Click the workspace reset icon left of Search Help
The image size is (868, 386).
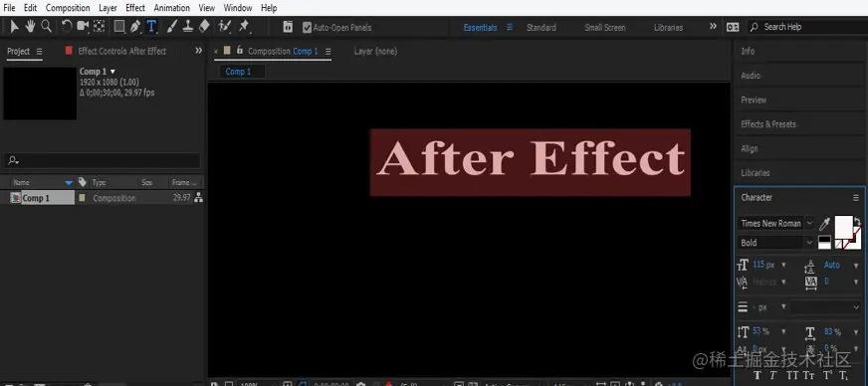(x=733, y=27)
